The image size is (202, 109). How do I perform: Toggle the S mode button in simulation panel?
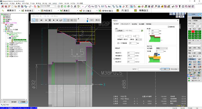37,20
